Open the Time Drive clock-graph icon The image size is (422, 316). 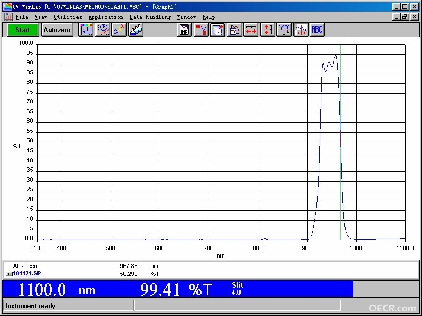[103, 30]
